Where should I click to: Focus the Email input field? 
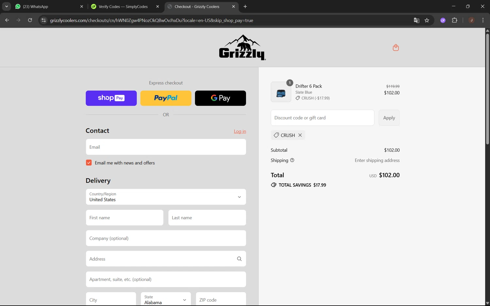coord(166,147)
